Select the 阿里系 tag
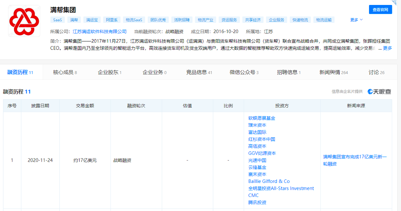This screenshot has width=401, height=211. tap(112, 20)
